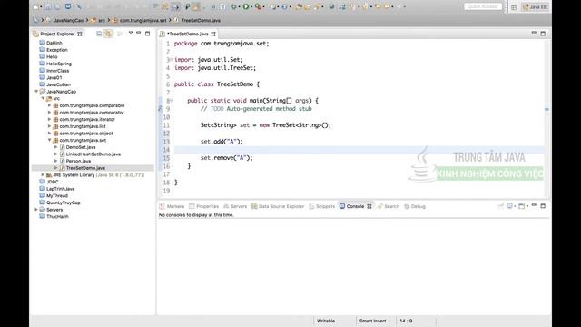The image size is (581, 327).
Task: Collapse the JavaNangCao project
Action: 36,91
